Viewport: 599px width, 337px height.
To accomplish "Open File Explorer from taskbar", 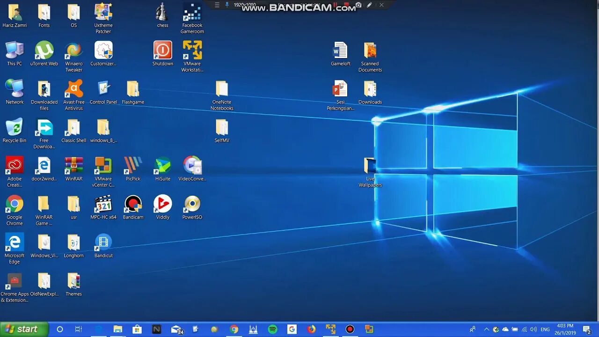I will coord(118,330).
